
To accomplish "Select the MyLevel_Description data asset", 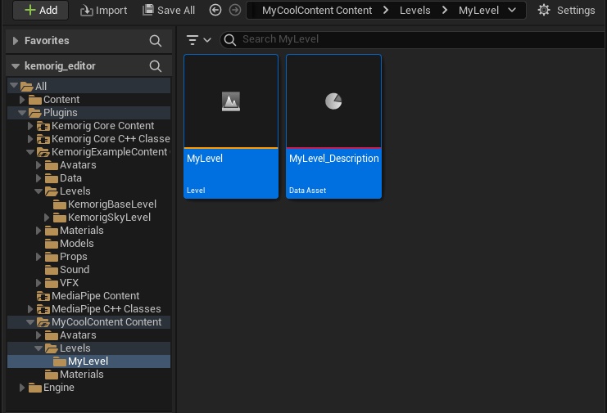I will pos(333,101).
